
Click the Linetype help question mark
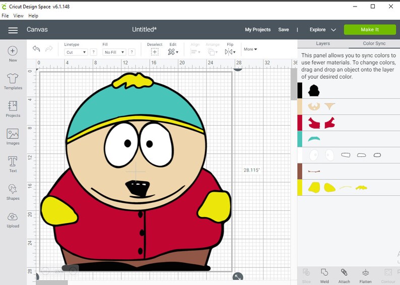(93, 52)
